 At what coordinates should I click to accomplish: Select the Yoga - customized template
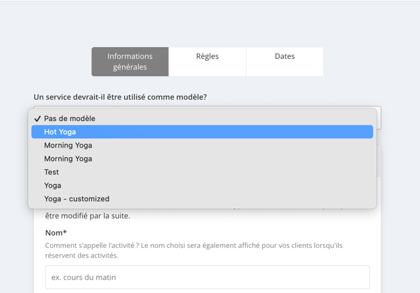click(202, 199)
